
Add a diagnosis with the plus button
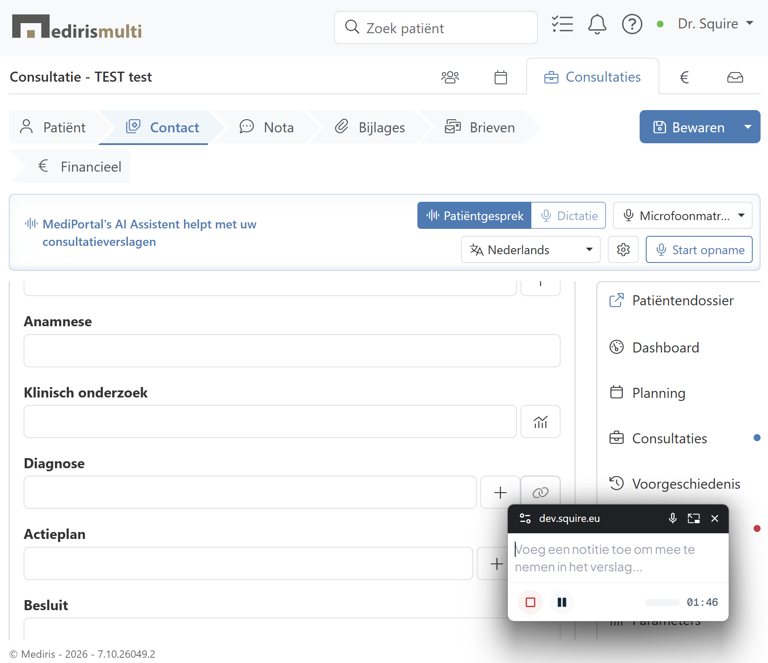500,492
